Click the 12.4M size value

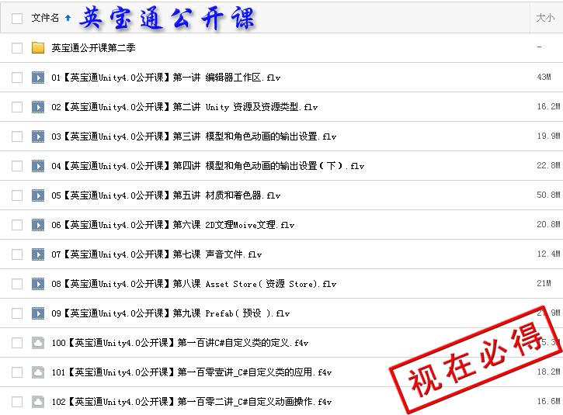click(549, 254)
